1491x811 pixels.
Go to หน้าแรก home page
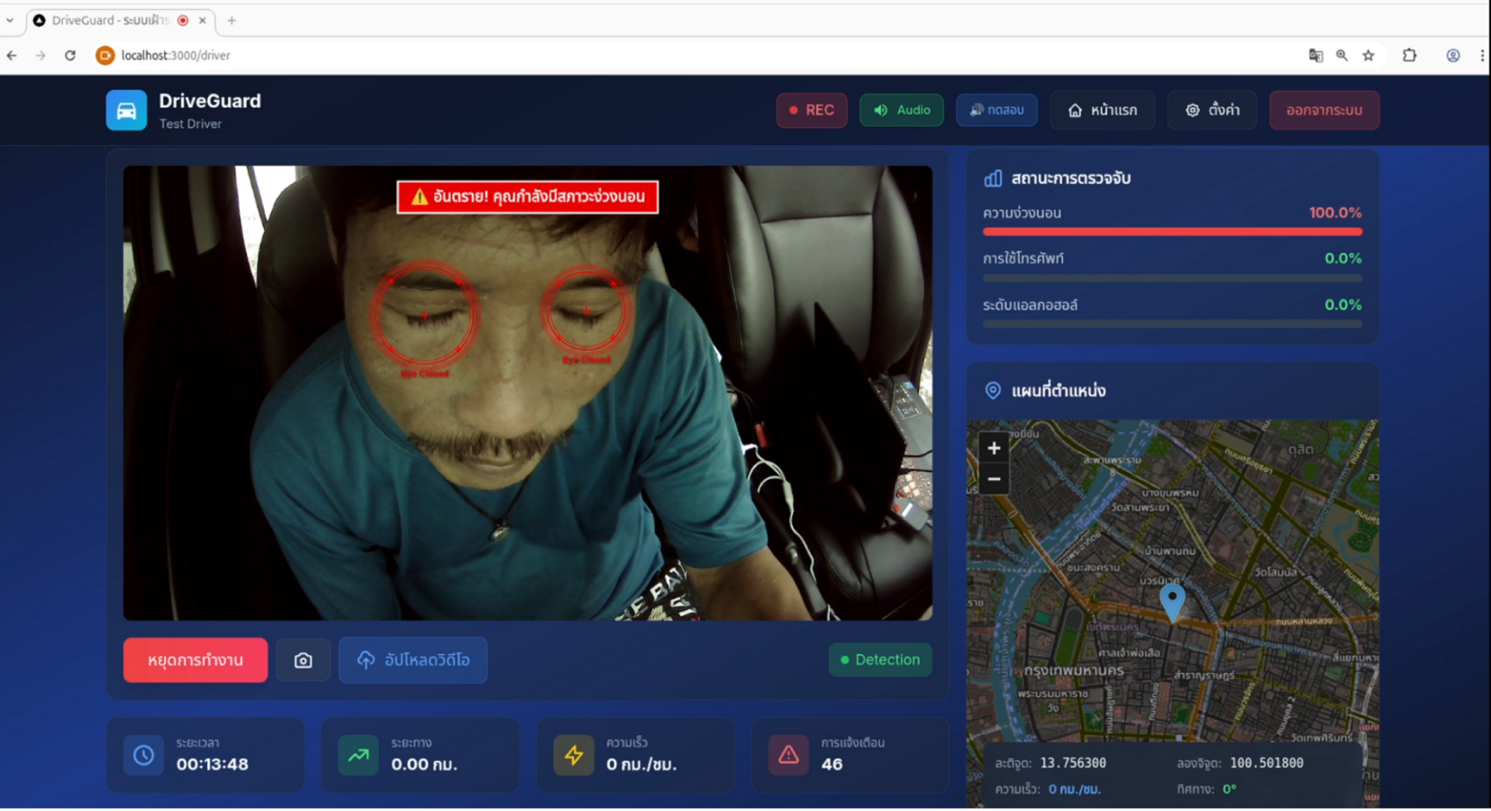(x=1102, y=110)
